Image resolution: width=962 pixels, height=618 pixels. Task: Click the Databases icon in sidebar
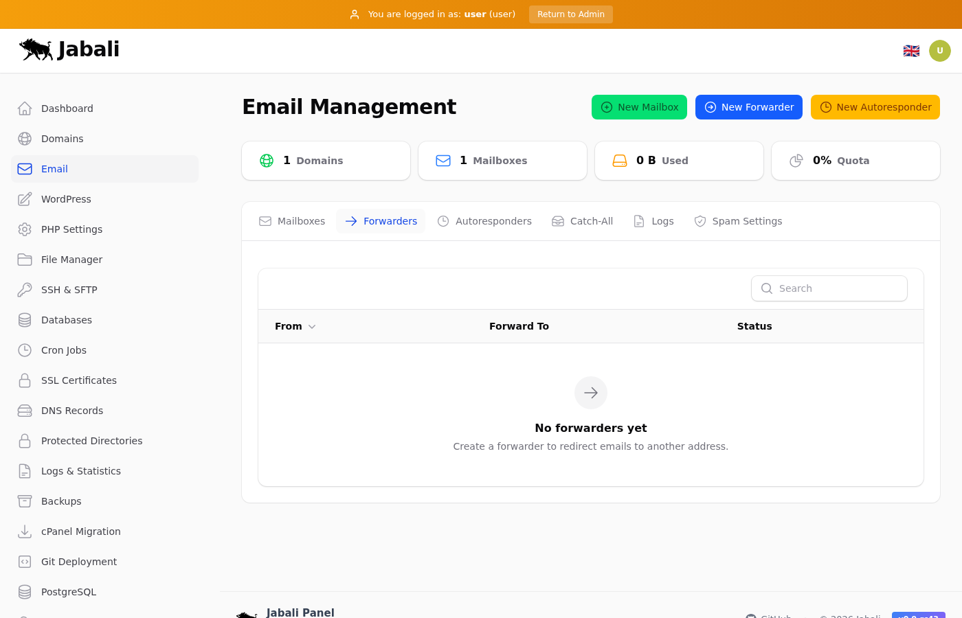pos(25,320)
